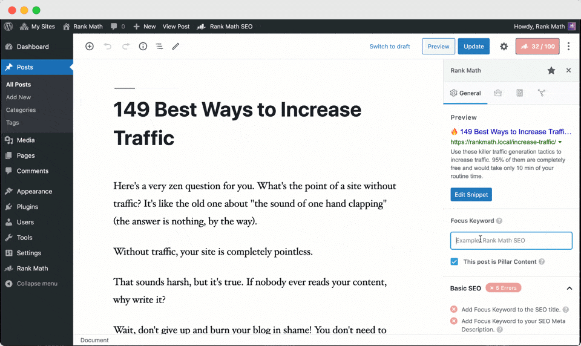Open Tags submenu item
The width and height of the screenshot is (581, 346).
(12, 123)
